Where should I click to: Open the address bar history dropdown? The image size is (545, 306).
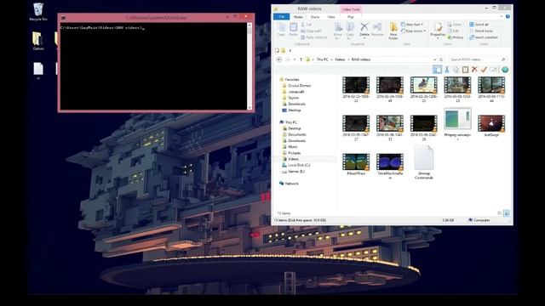[x=434, y=59]
